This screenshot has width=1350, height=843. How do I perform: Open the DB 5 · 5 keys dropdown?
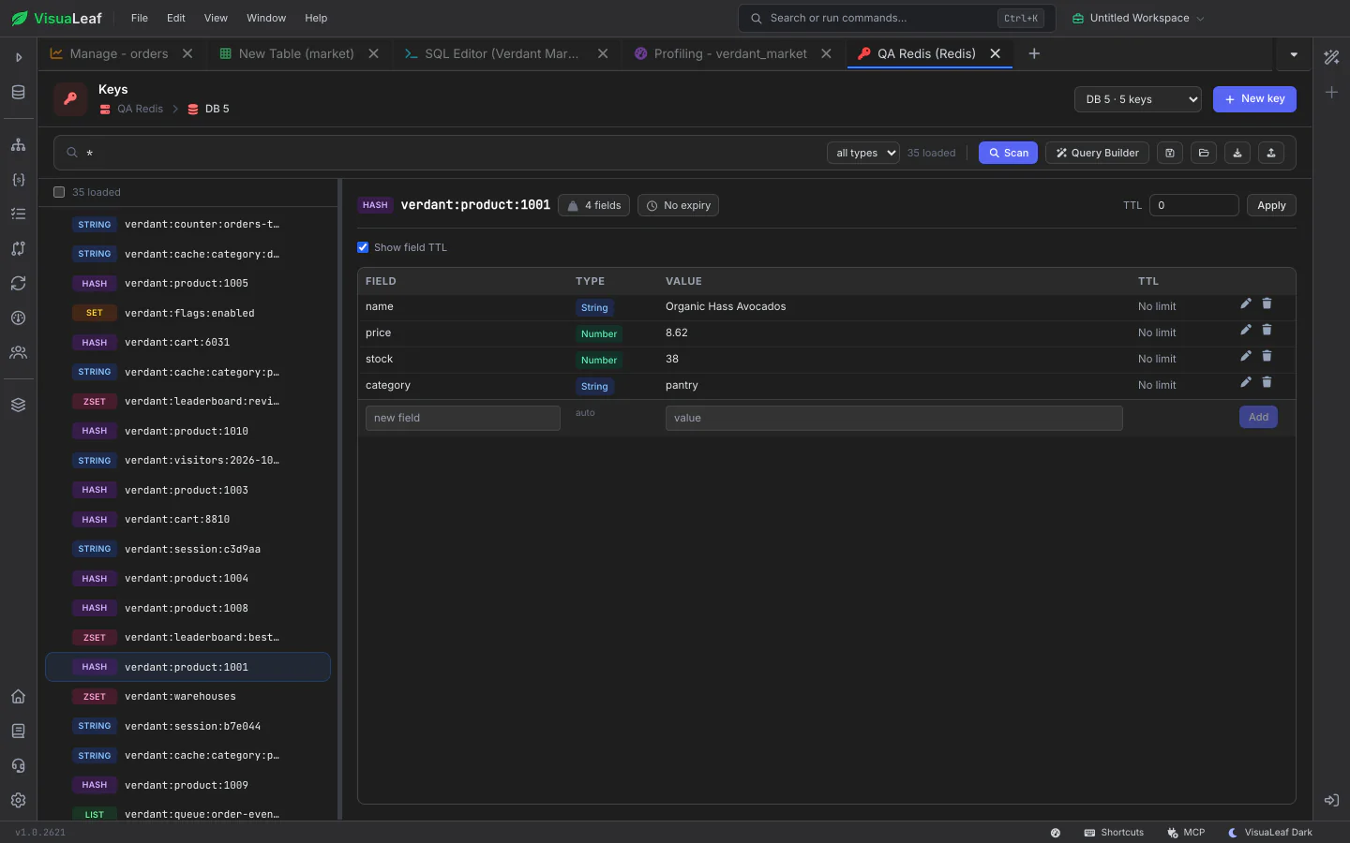tap(1138, 99)
